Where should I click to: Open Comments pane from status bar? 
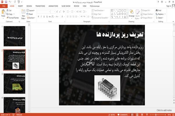[123, 115]
